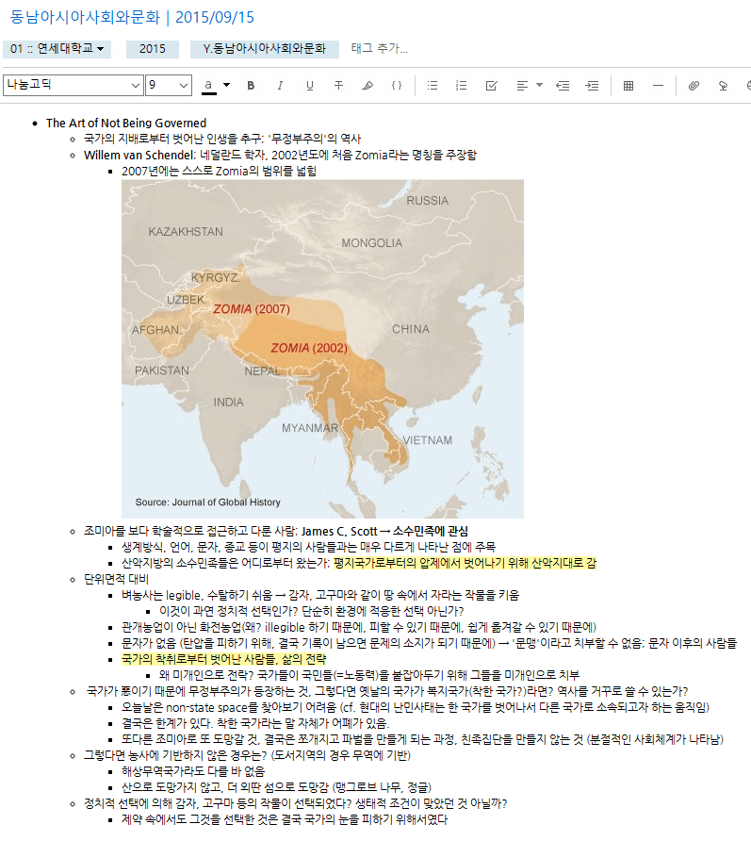Insert a checkbox to-do item
Image resolution: width=751 pixels, height=841 pixels.
(491, 85)
